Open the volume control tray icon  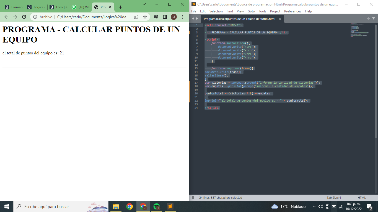point(321,206)
